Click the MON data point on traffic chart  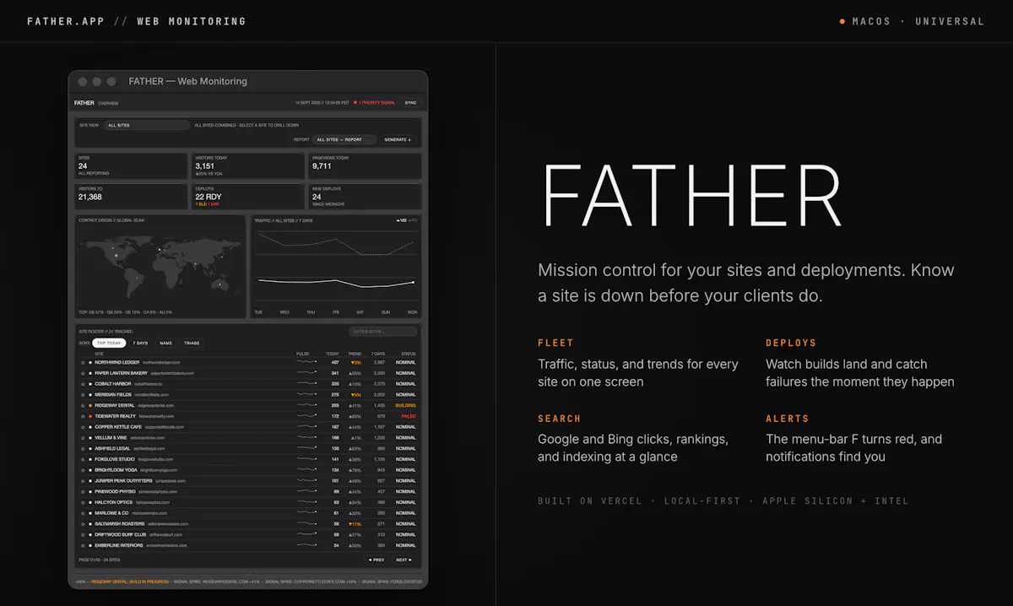click(x=413, y=283)
